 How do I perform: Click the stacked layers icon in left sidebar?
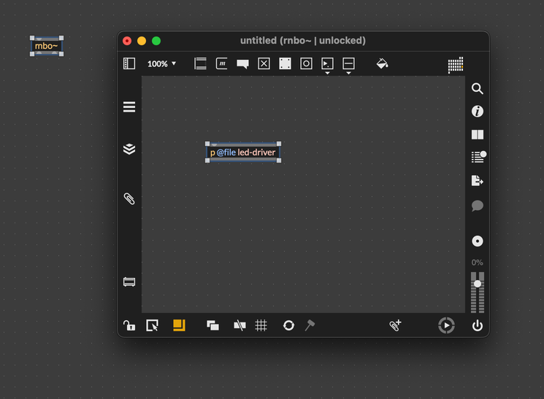click(129, 149)
